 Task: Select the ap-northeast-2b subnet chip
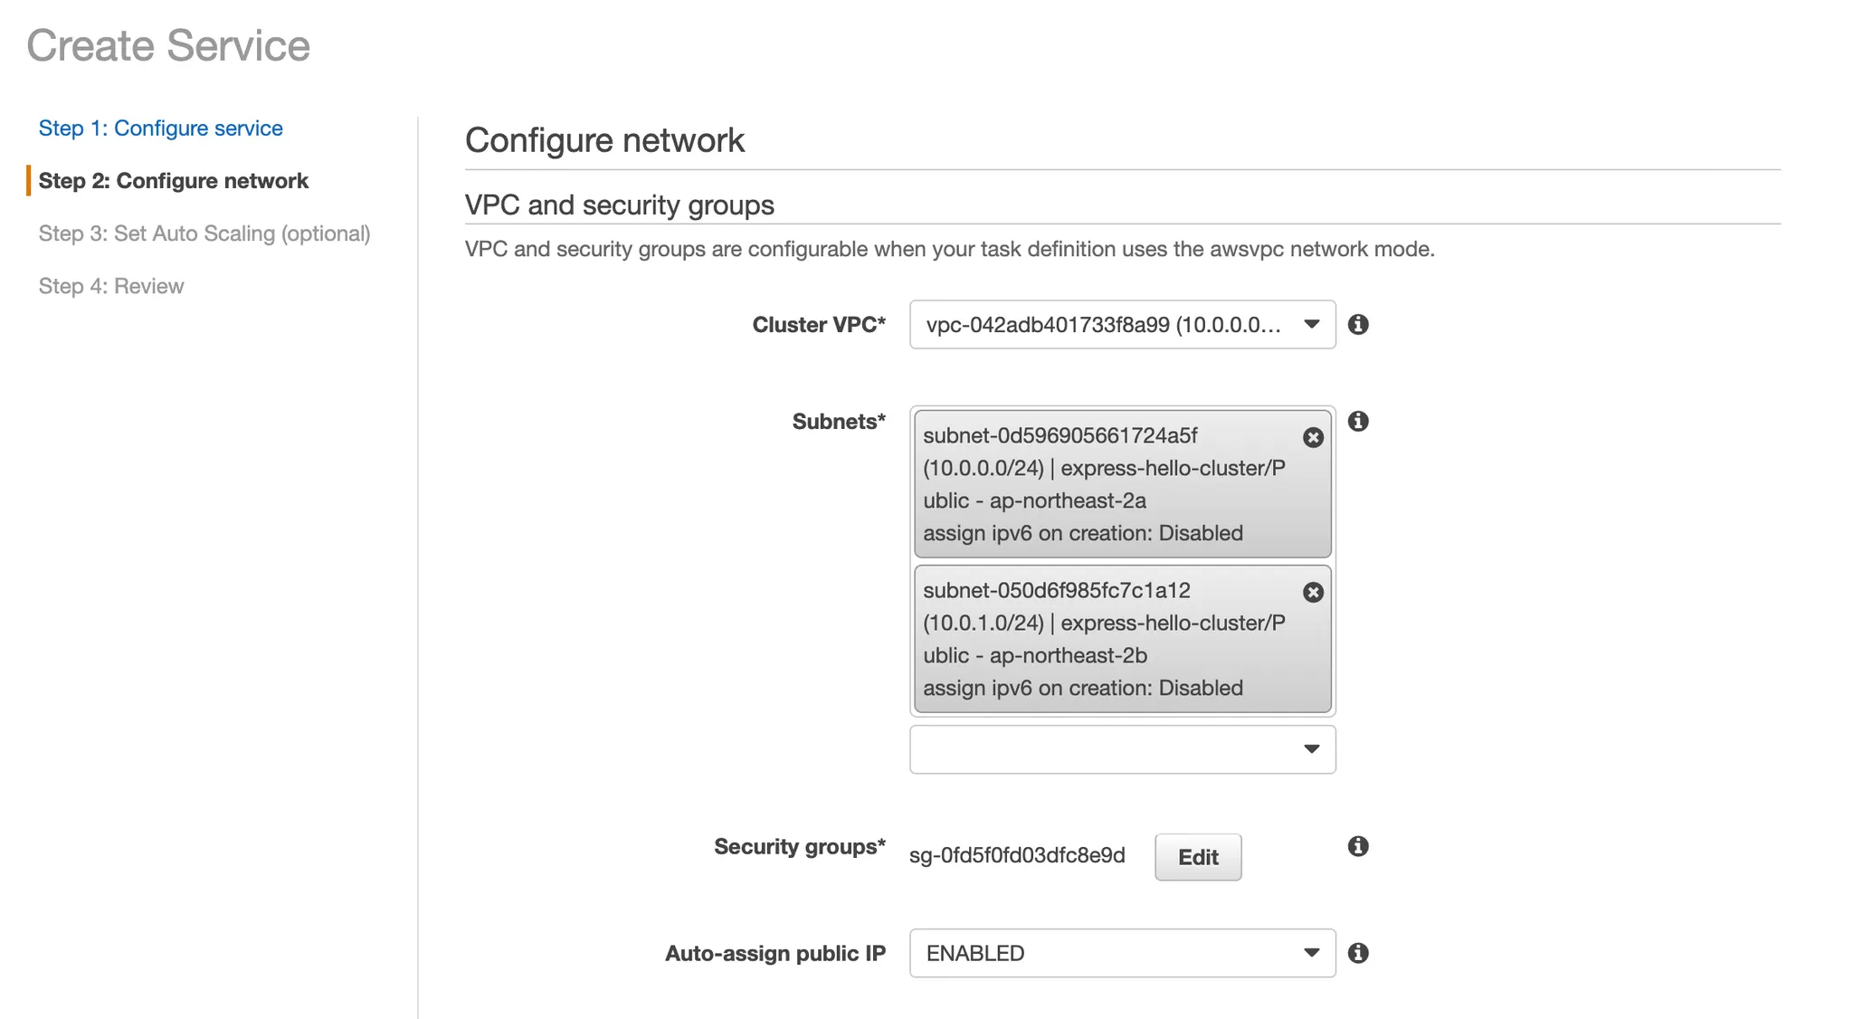[1122, 639]
